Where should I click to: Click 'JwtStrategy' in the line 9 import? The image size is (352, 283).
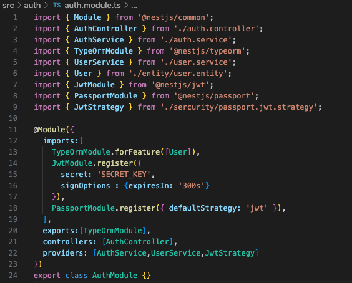coord(99,107)
